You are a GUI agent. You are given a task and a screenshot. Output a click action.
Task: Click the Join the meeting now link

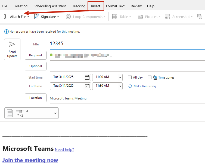pos(30,160)
